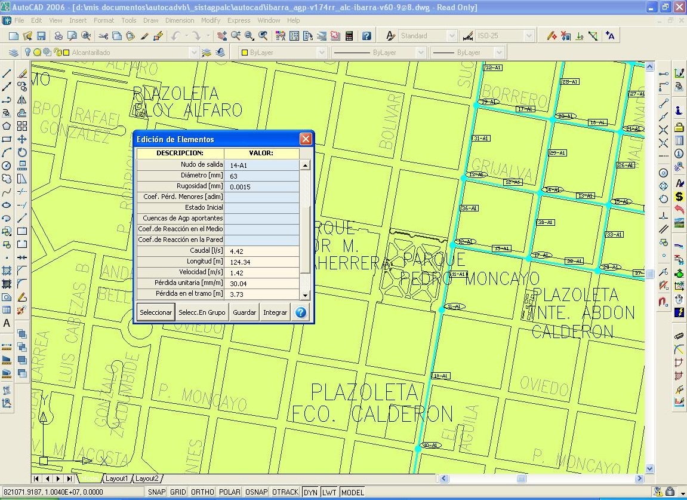Viewport: 687px width, 500px height.
Task: Open the Layer Properties Manager icon
Action: point(13,53)
